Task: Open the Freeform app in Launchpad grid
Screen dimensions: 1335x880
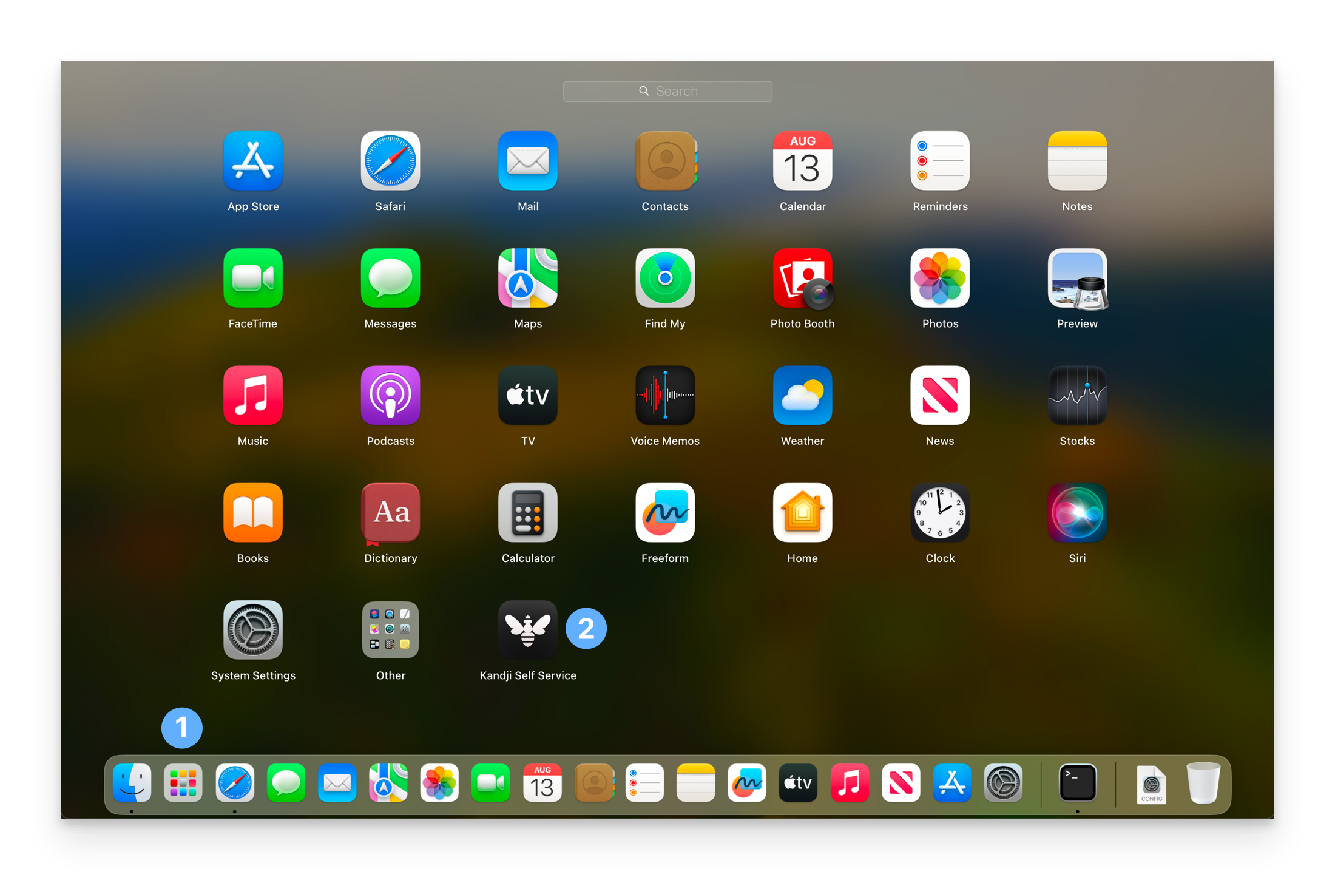Action: (665, 513)
